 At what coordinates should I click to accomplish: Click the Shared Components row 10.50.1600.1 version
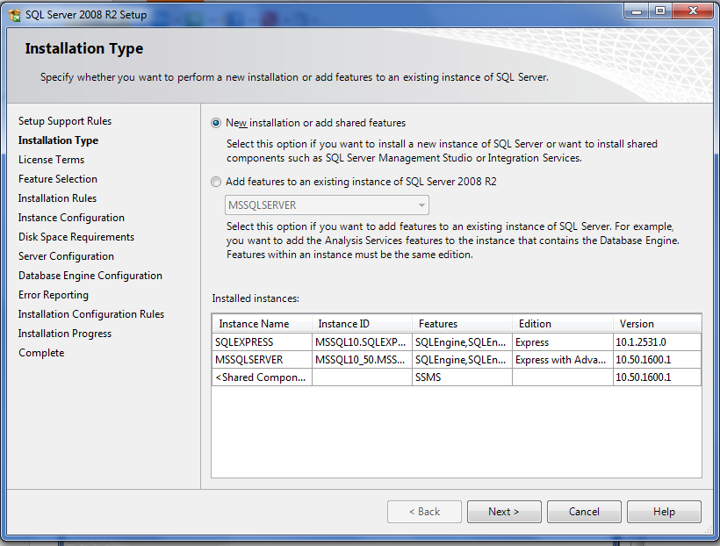(657, 377)
